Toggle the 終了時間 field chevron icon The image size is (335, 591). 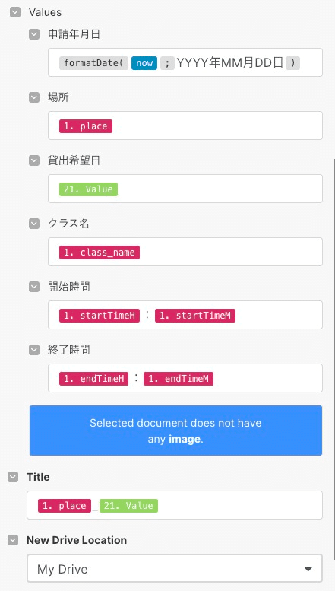tap(34, 350)
